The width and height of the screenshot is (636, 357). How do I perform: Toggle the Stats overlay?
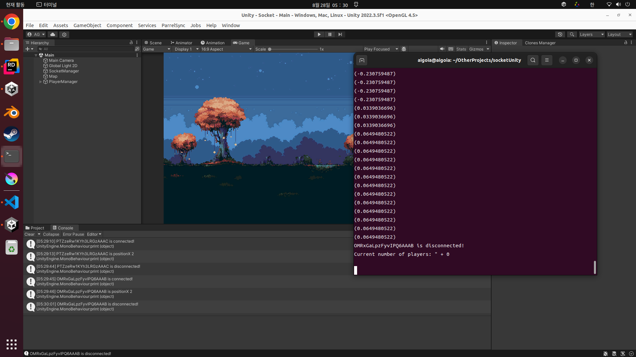(461, 49)
